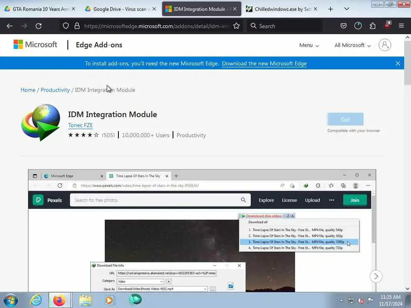The height and width of the screenshot is (308, 411).
Task: Open the Firefox hamburger application menu
Action: click(x=401, y=26)
